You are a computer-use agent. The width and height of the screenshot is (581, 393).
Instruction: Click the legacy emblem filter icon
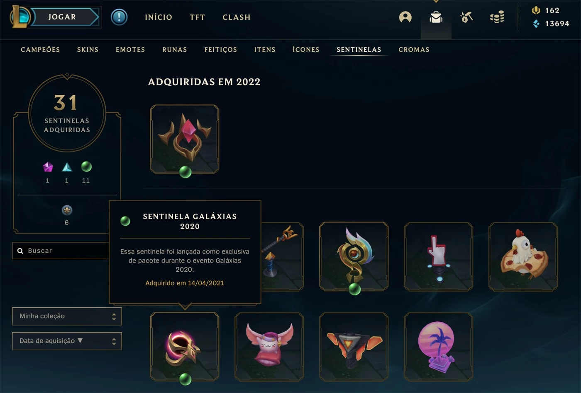pyautogui.click(x=67, y=210)
